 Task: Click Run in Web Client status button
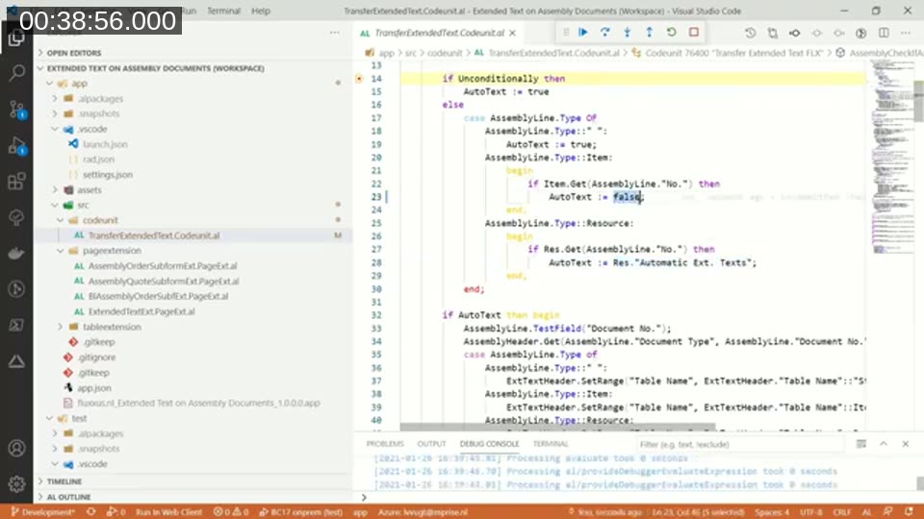click(x=168, y=512)
